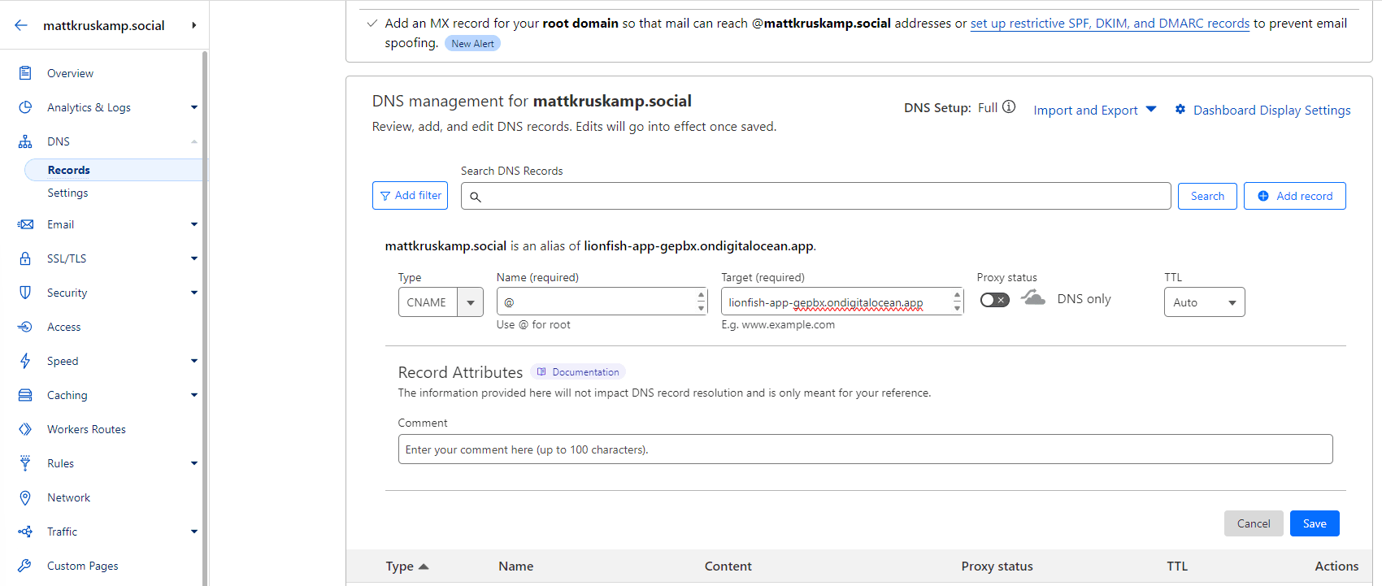Toggle the Proxy status switch
The width and height of the screenshot is (1382, 586).
coord(994,300)
